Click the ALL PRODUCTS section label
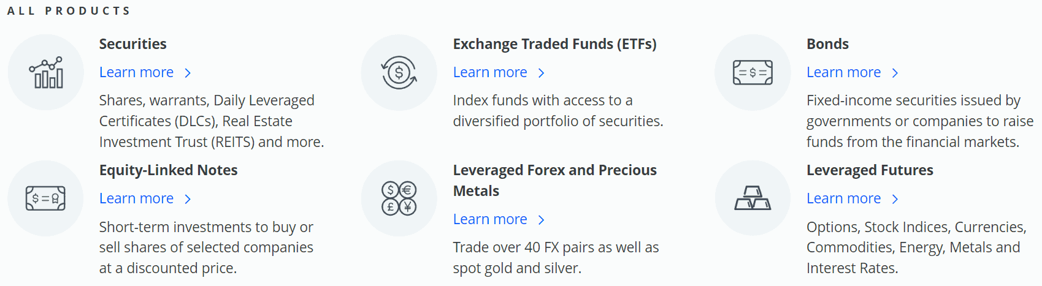Viewport: 1042px width, 286px height. point(69,11)
